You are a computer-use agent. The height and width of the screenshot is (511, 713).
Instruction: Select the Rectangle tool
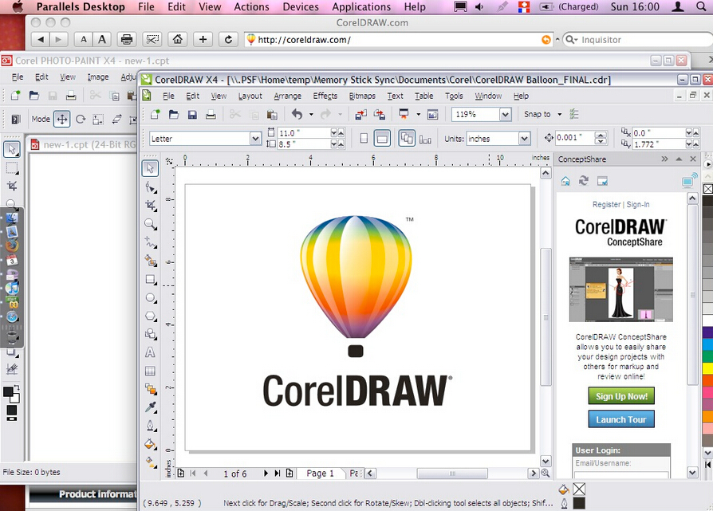150,280
